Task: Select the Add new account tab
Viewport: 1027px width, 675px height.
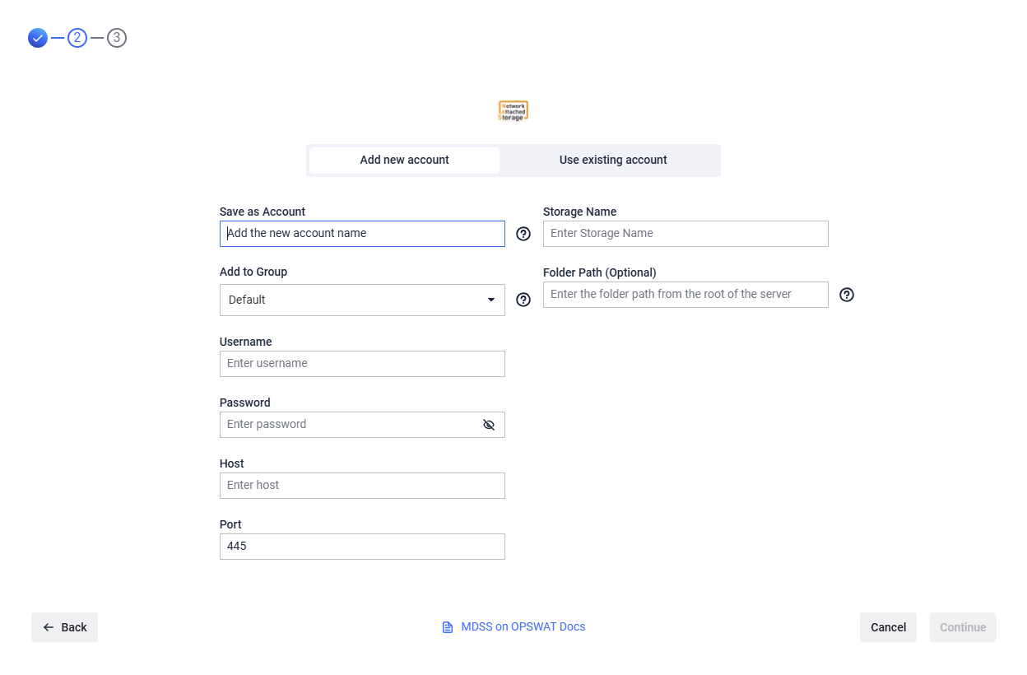Action: 404,161
